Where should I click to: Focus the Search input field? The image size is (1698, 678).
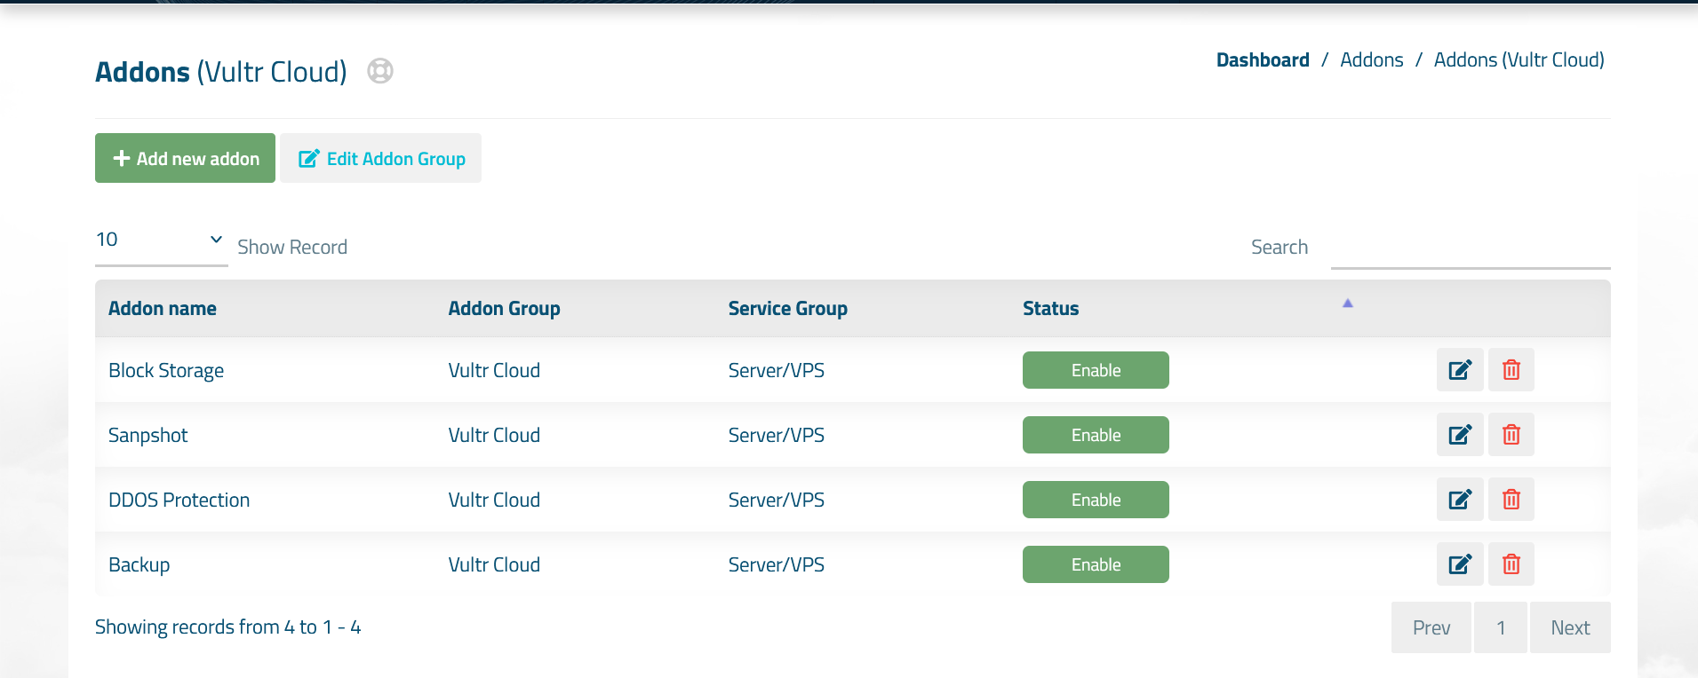tap(1471, 248)
